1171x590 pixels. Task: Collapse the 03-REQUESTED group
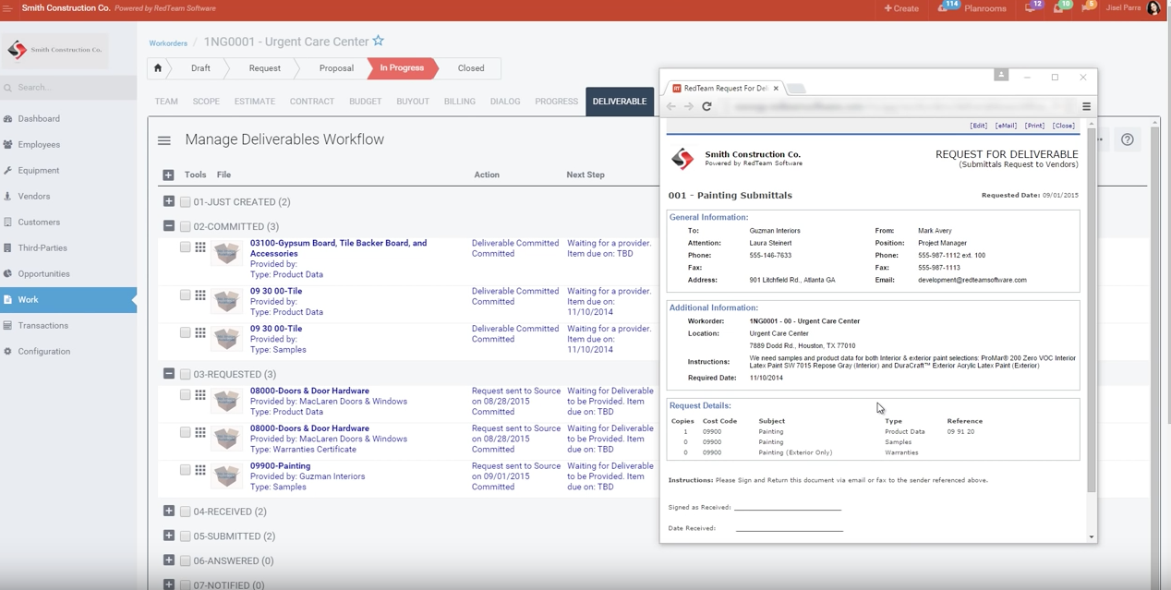pos(168,374)
